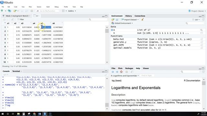Switch to the Connections tab

pos(140,16)
